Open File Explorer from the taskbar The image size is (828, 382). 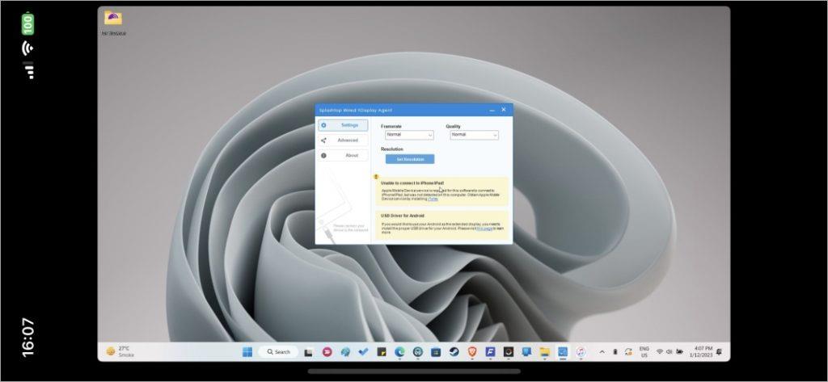(x=544, y=352)
